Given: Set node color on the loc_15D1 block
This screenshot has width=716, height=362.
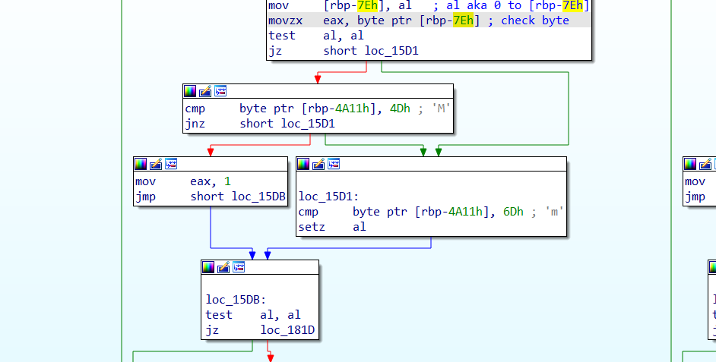Looking at the screenshot, I should coord(303,164).
